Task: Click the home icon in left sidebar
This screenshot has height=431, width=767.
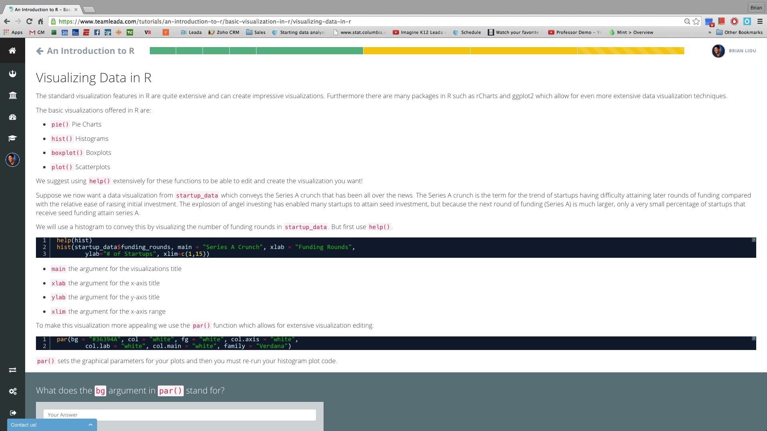Action: point(12,51)
